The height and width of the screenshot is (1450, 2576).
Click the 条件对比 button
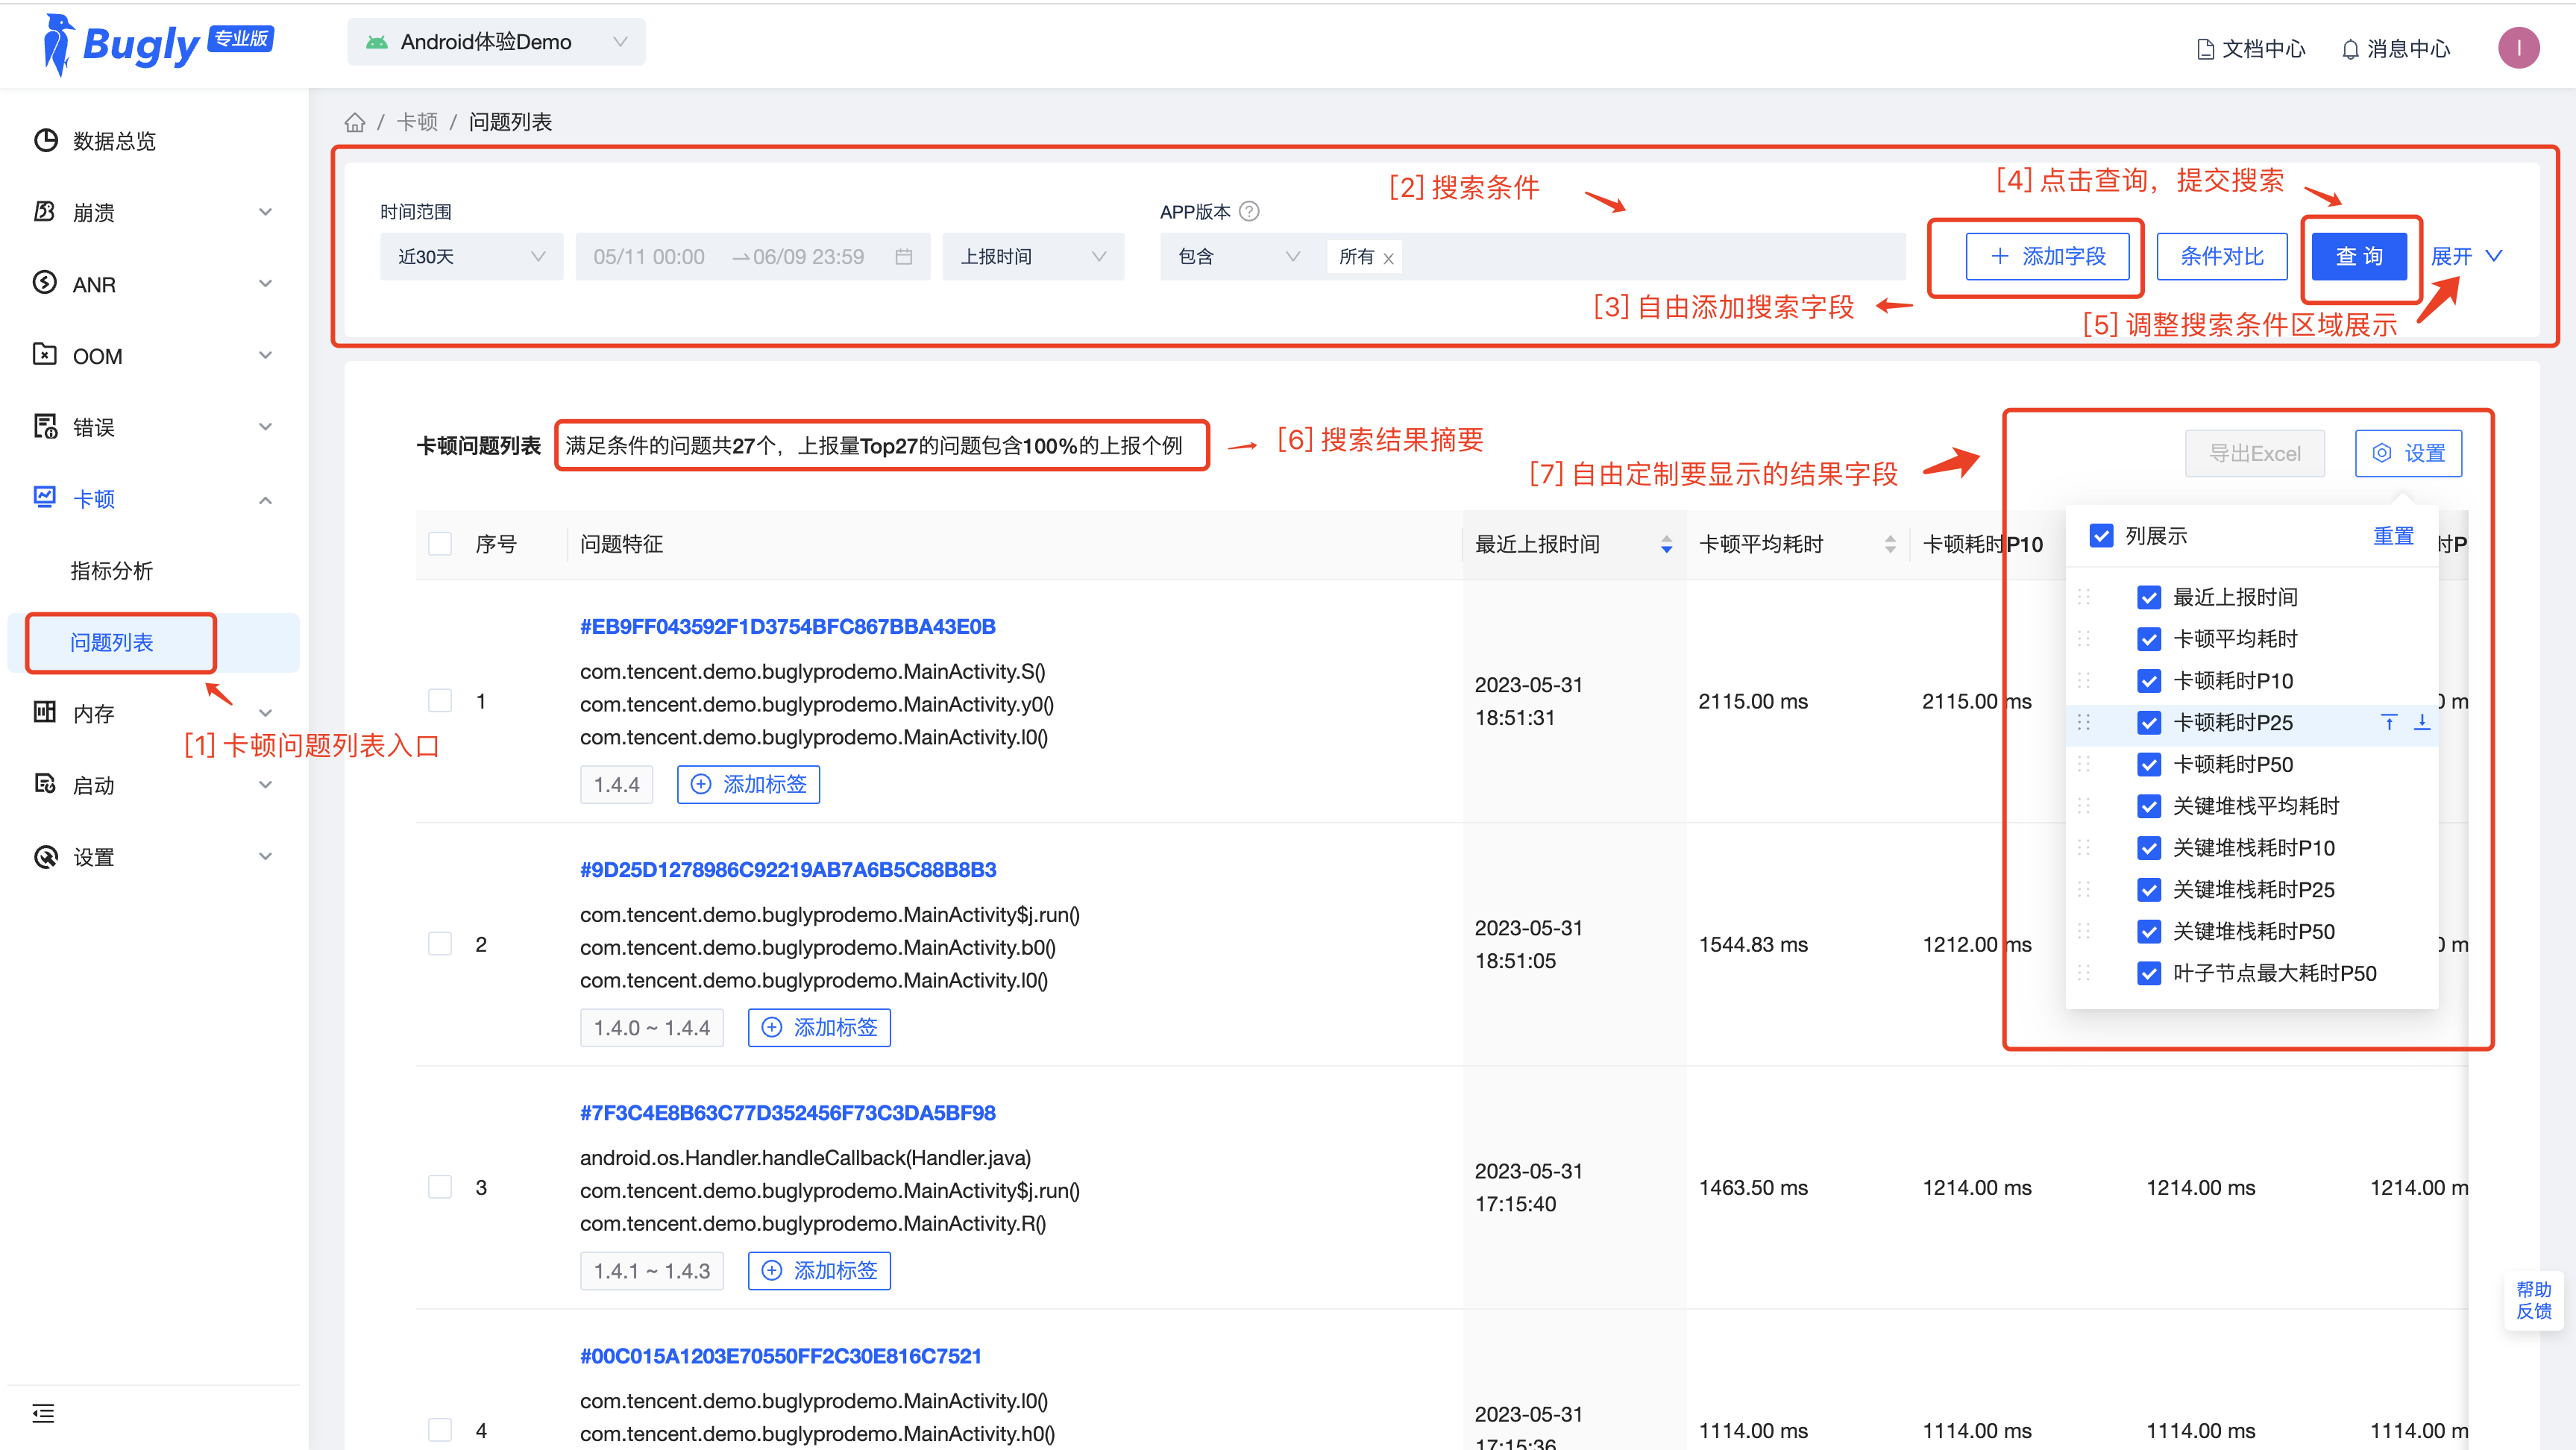pos(2222,257)
